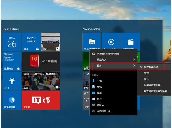Open the 体育 sports news tile
Viewport: 172px width, 128px height.
pyautogui.click(x=41, y=81)
